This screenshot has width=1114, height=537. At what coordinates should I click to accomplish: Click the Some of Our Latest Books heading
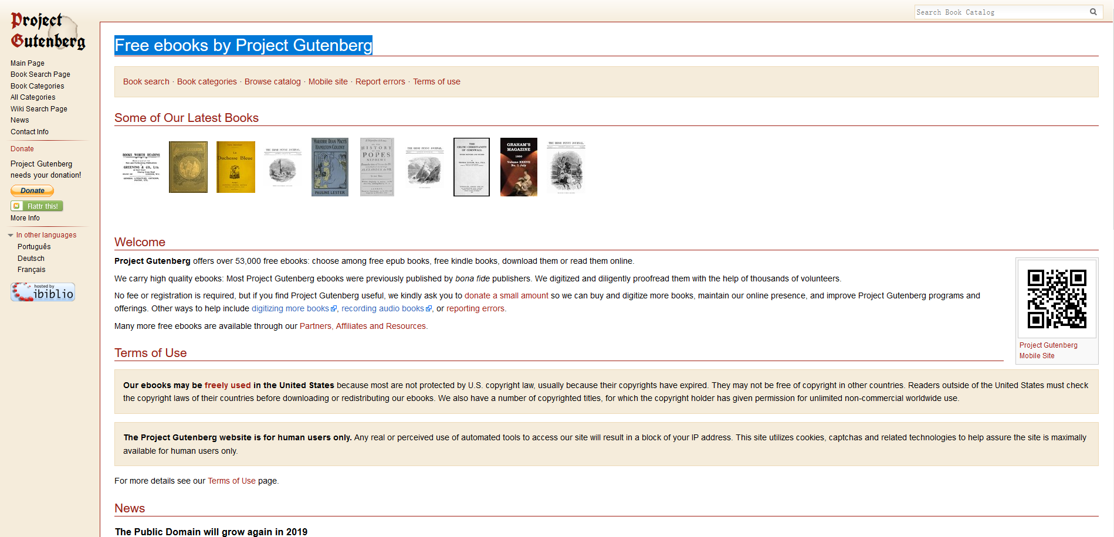tap(187, 118)
